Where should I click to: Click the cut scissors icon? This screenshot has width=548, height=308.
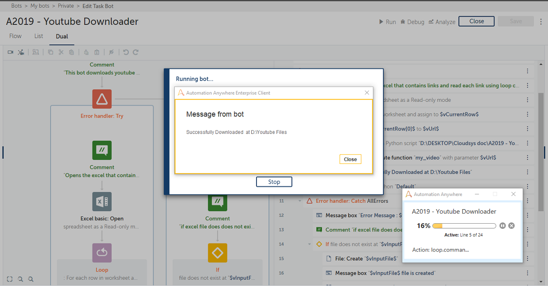coord(61,52)
